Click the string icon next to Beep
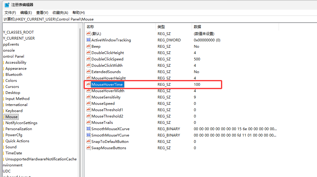 (88, 46)
